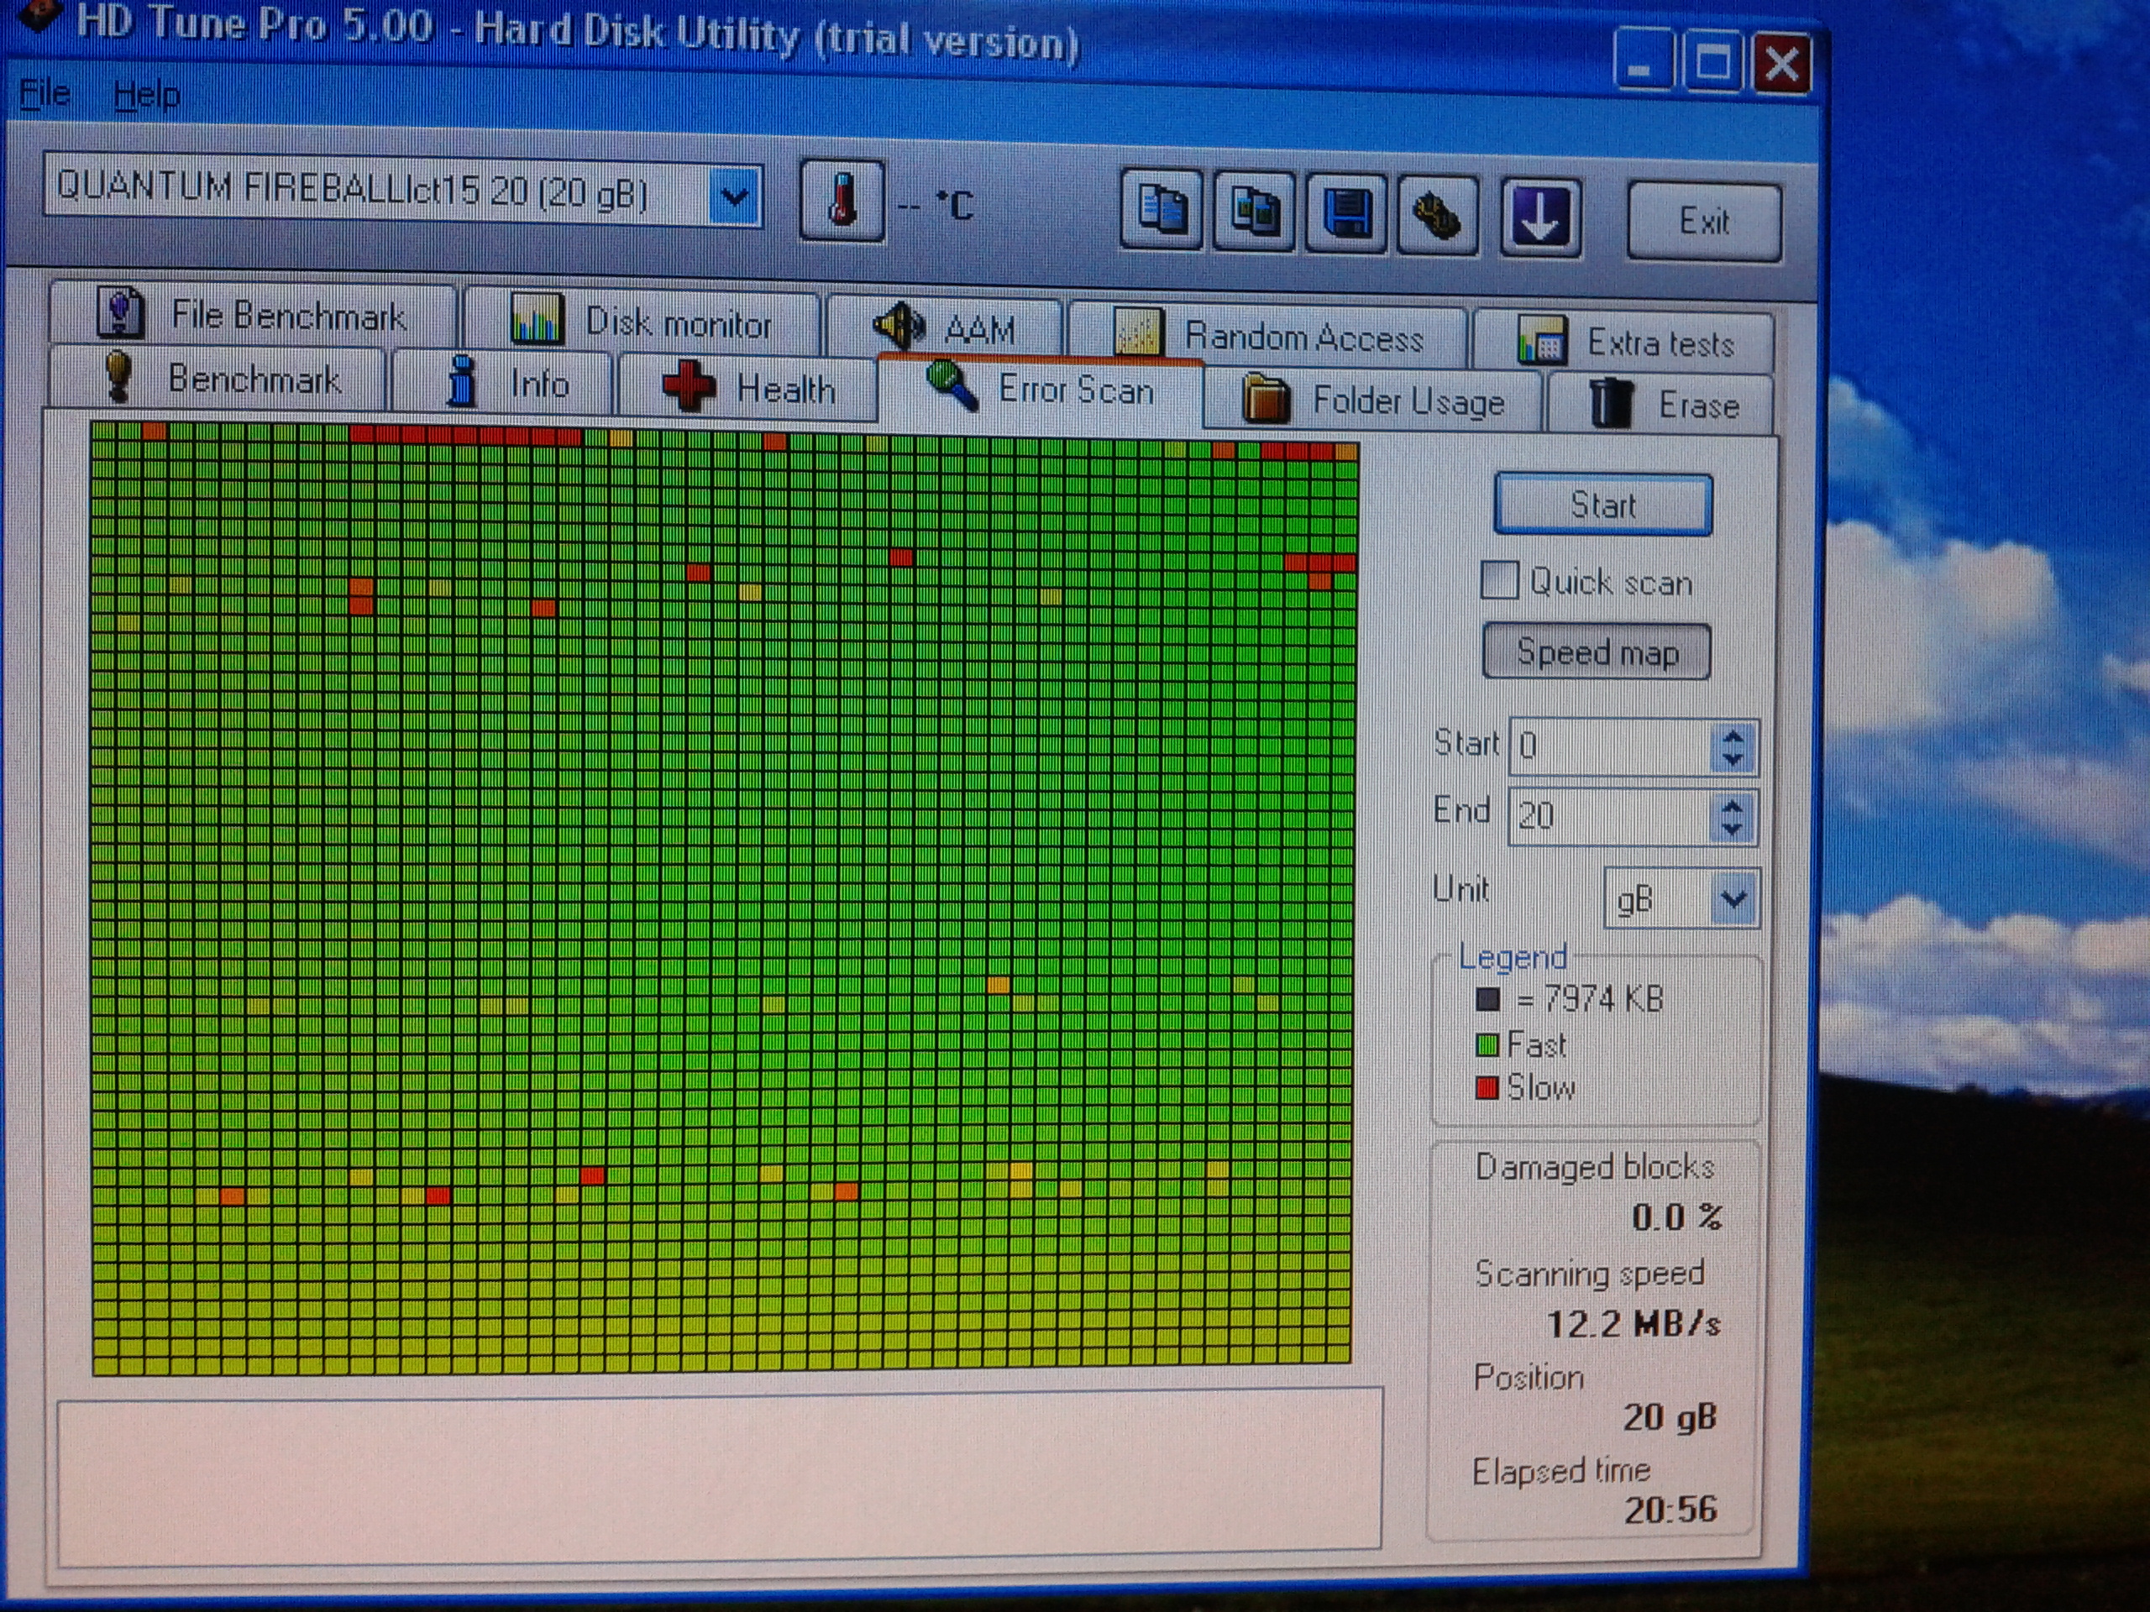Click the green Fast legend swatch
The width and height of the screenshot is (2150, 1612).
point(1487,1045)
